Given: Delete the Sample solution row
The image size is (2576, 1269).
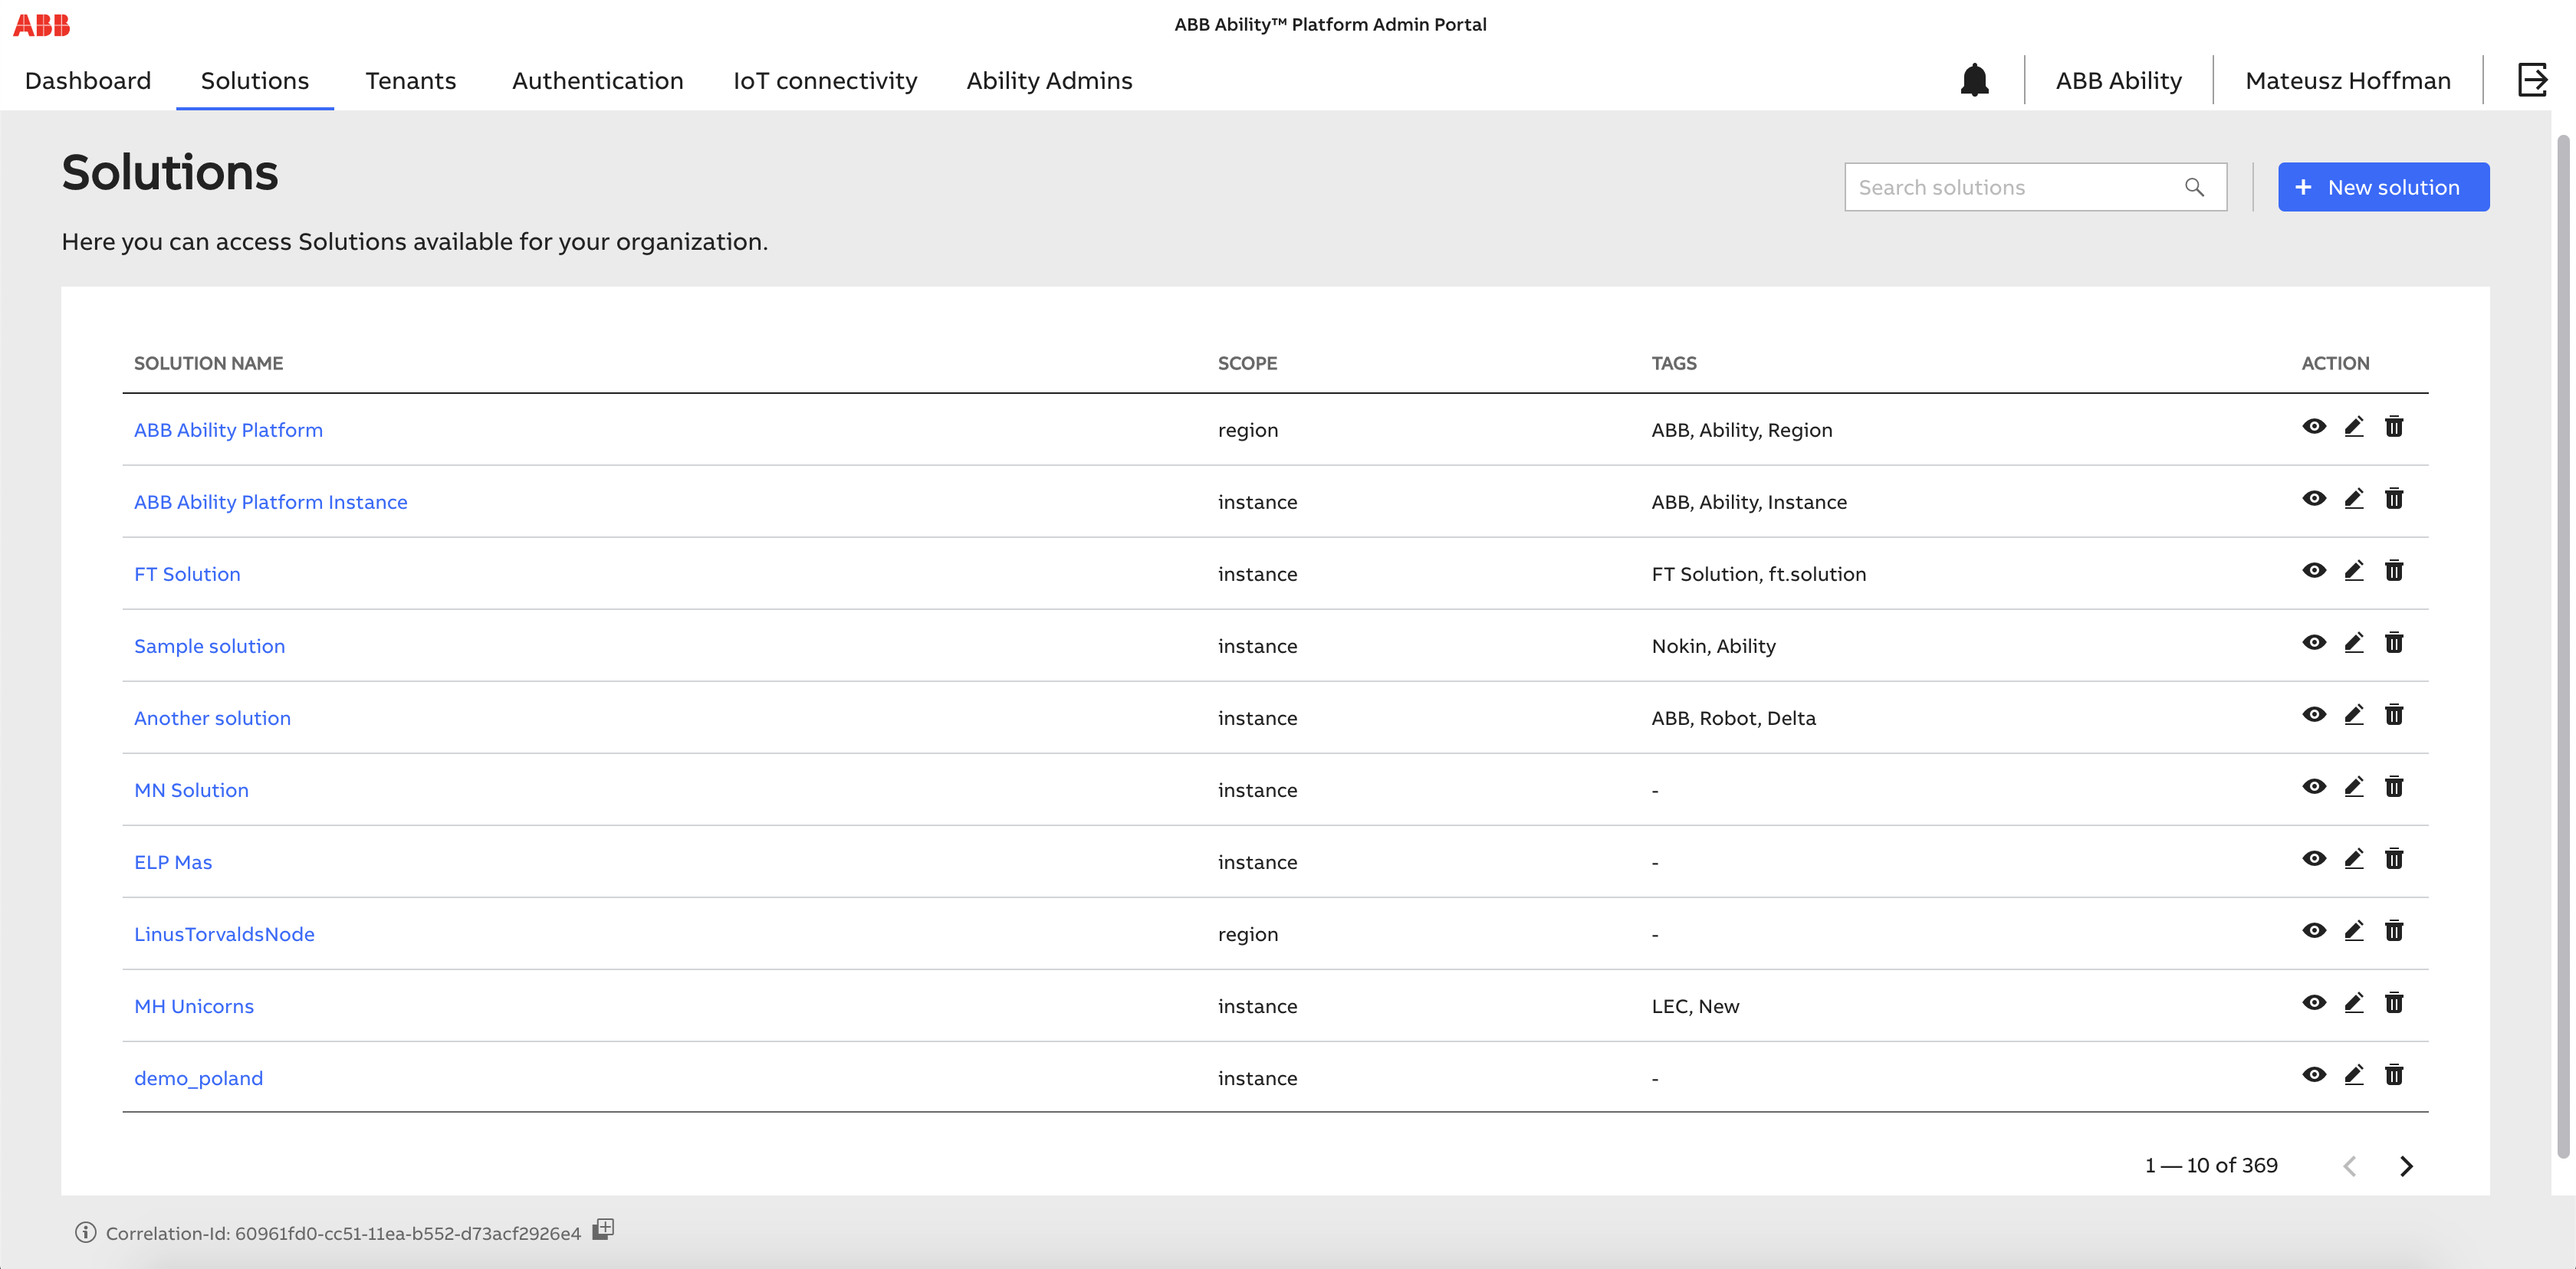Looking at the screenshot, I should [2394, 642].
